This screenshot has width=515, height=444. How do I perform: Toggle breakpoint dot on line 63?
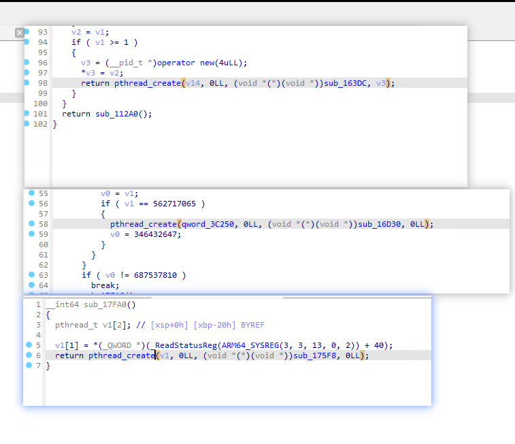pos(31,274)
